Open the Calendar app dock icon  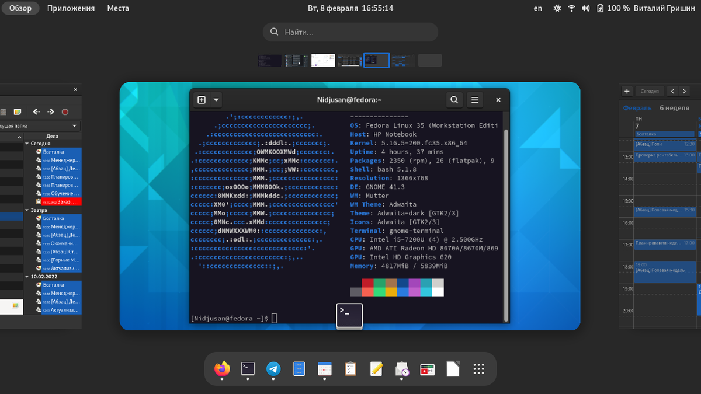point(325,368)
